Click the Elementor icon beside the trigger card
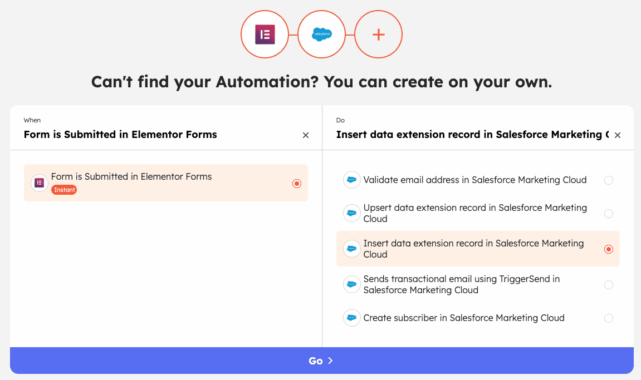The image size is (641, 380). click(x=38, y=182)
